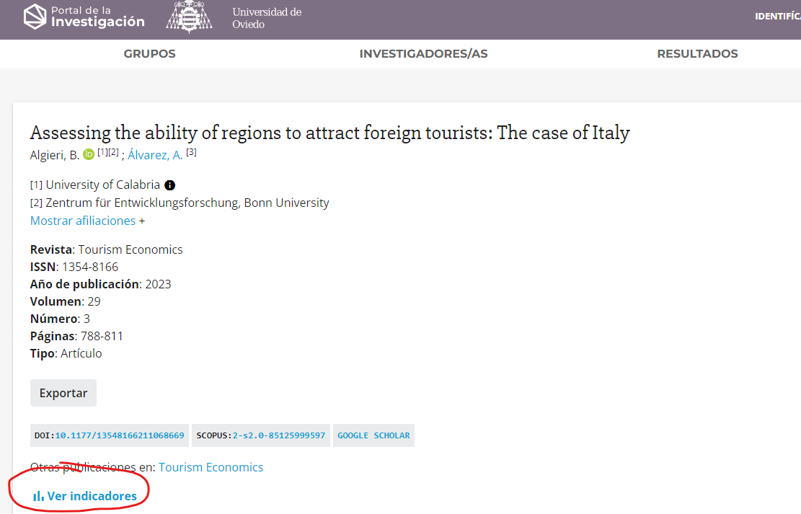This screenshot has width=801, height=514.
Task: Navigate to the RESULTADOS menu
Action: 697,54
